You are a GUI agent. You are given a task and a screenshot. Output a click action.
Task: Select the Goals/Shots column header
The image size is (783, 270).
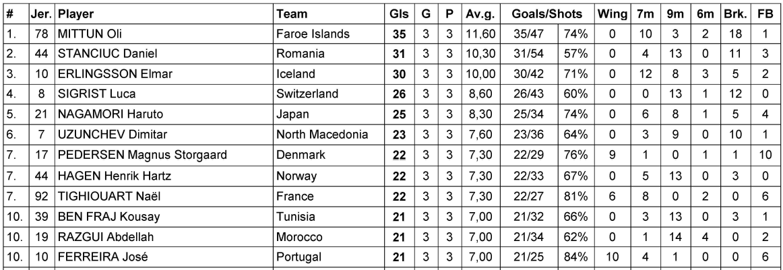(546, 14)
